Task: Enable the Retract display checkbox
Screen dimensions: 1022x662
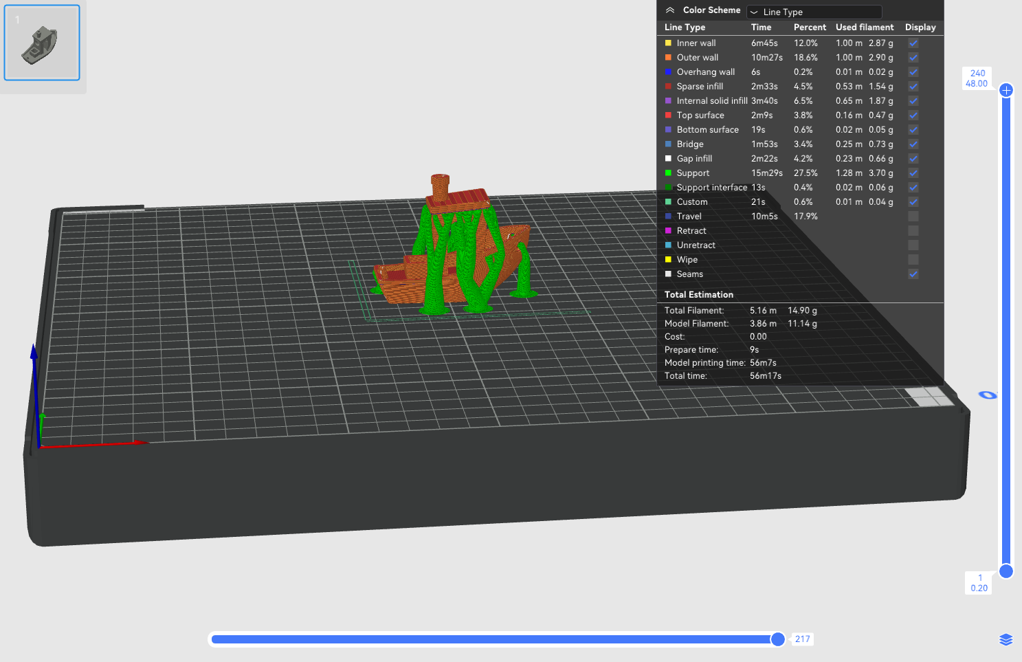Action: pyautogui.click(x=913, y=231)
